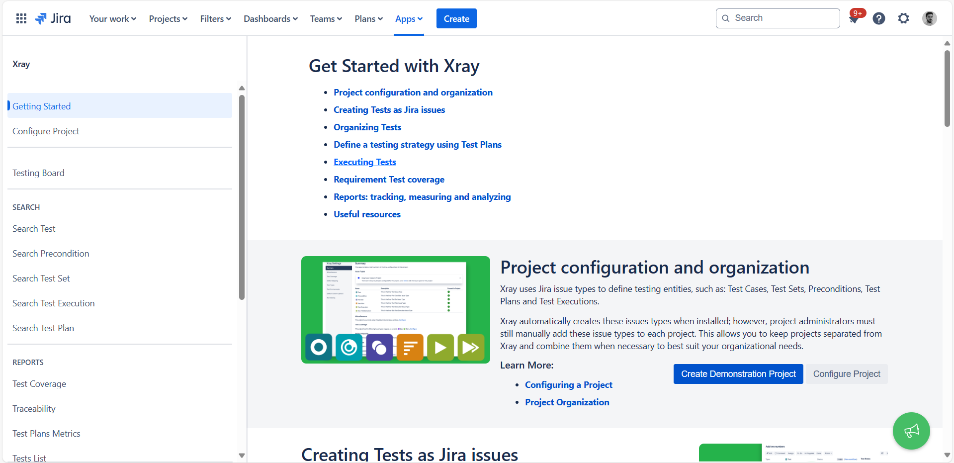Follow Reports: tracking, measuring and analyzing link

pos(422,196)
